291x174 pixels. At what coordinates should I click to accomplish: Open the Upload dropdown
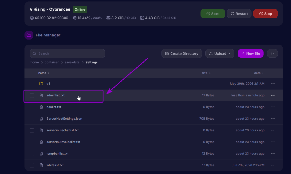(220, 53)
